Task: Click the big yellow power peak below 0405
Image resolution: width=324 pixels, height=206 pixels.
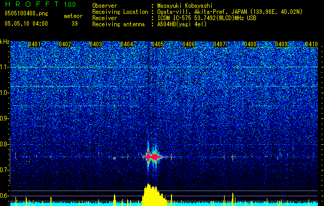Action: tap(154, 195)
